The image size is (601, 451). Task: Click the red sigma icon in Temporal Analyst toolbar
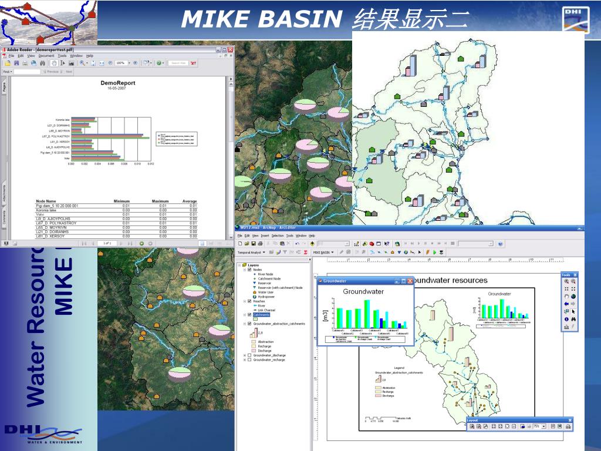point(305,253)
